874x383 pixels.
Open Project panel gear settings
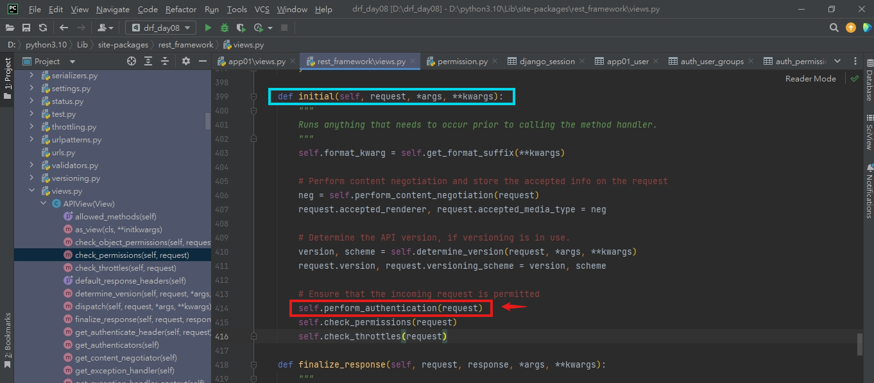coord(186,61)
